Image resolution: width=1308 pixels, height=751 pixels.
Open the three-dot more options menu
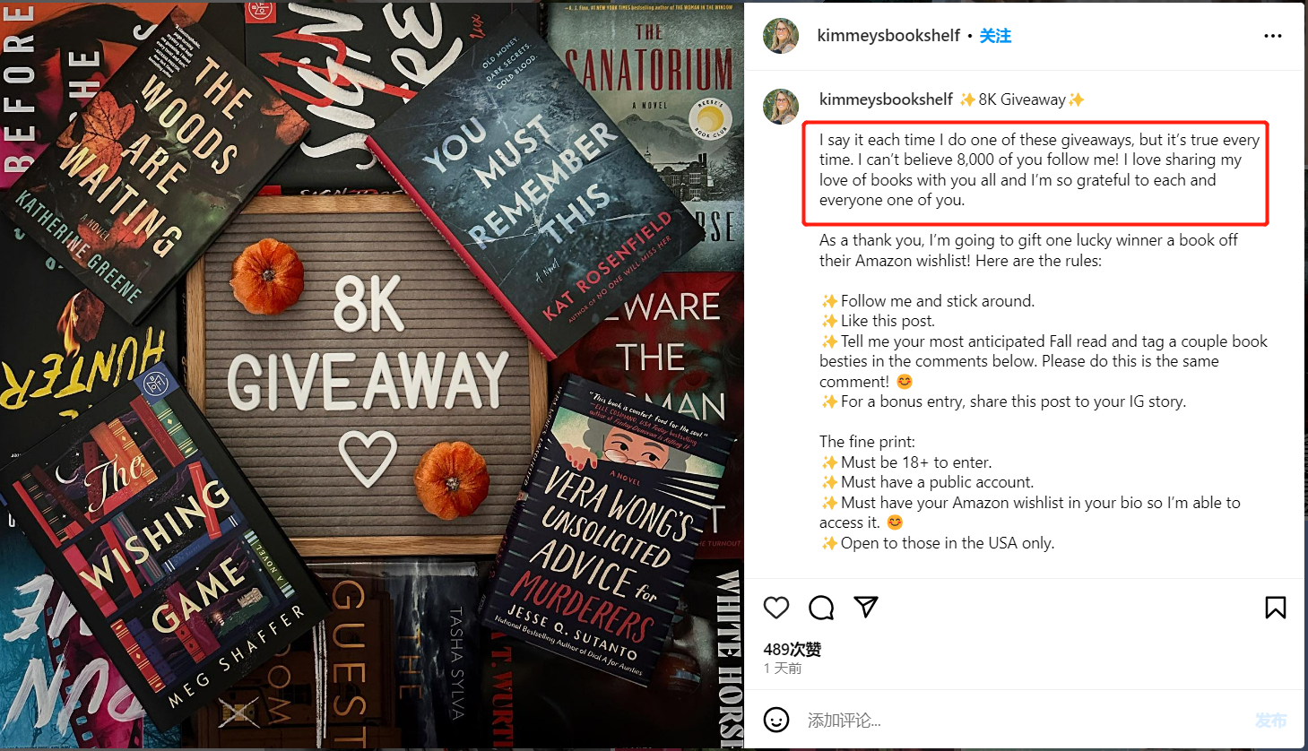1273,36
